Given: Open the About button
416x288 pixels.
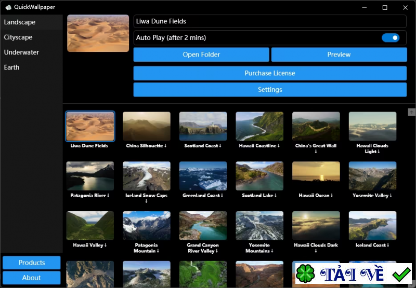Looking at the screenshot, I should (32, 278).
